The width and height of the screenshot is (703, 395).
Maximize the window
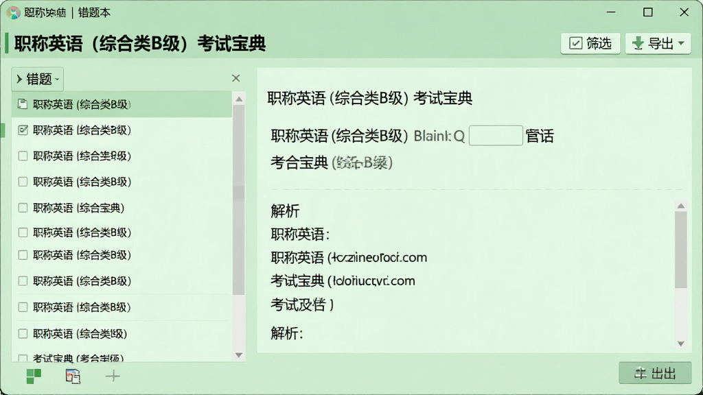coord(648,12)
